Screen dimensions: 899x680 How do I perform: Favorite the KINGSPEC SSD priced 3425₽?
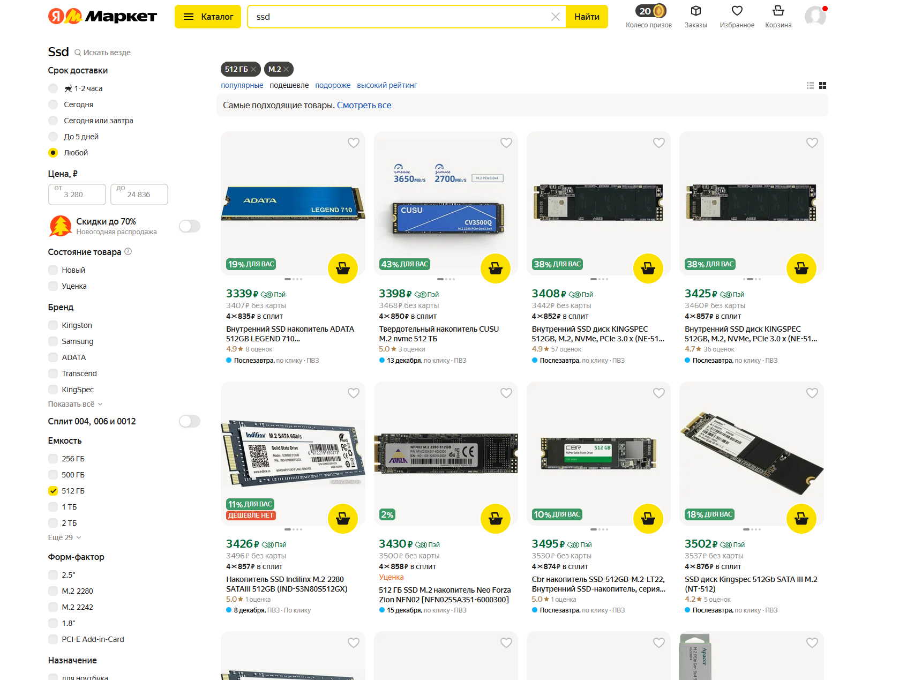click(x=812, y=143)
